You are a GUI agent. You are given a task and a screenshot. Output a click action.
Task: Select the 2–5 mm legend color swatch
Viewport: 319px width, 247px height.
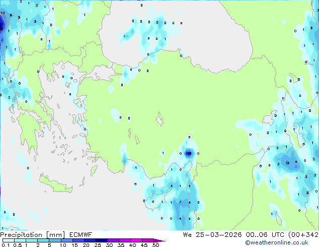(43, 240)
